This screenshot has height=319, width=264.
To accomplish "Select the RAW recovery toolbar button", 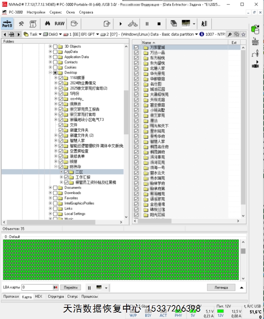I will point(59,24).
